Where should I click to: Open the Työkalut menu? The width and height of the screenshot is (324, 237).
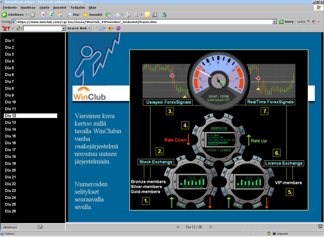pos(77,8)
